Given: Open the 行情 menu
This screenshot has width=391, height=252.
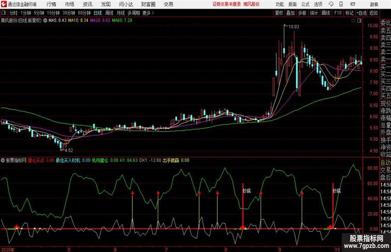Looking at the screenshot, I should (51, 4).
